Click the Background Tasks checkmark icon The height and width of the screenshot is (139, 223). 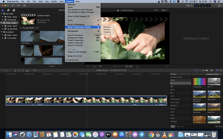pyautogui.click(x=25, y=5)
